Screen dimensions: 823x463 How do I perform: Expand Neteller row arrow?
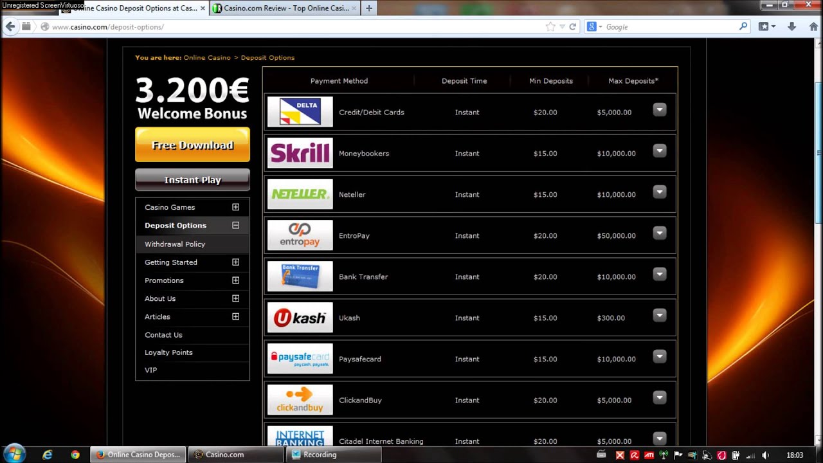pos(660,192)
